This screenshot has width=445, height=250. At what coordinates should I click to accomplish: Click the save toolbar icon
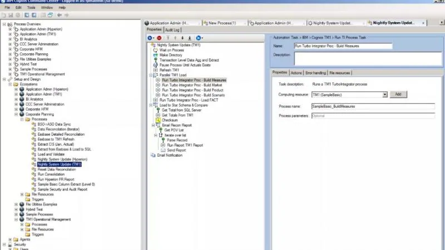click(11, 15)
